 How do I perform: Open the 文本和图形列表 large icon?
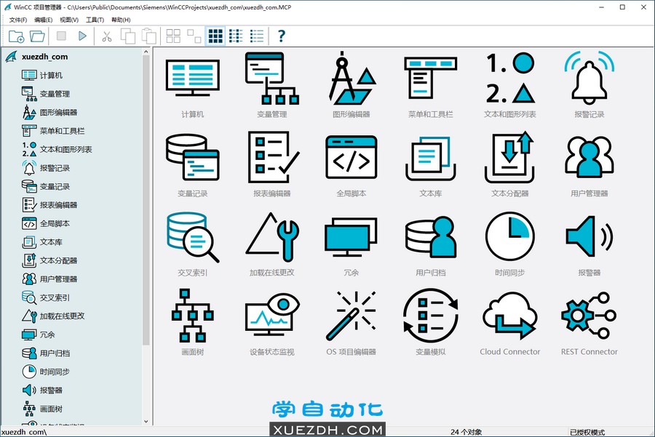(x=510, y=78)
